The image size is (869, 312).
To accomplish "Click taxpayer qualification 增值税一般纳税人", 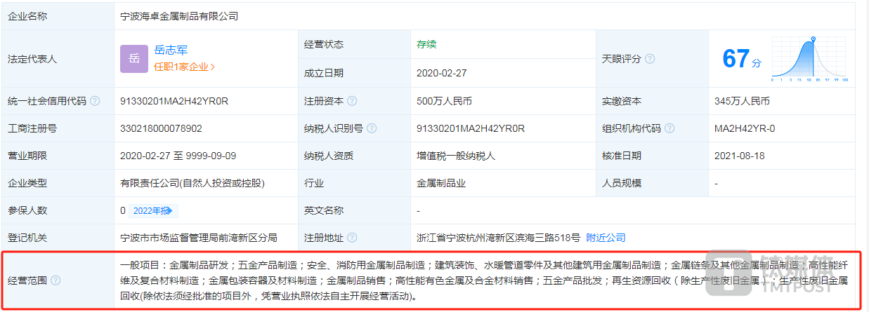I will (x=456, y=156).
